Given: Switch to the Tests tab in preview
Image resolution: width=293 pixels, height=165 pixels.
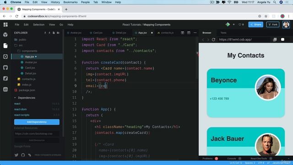Looking at the screenshot, I should [223, 33].
